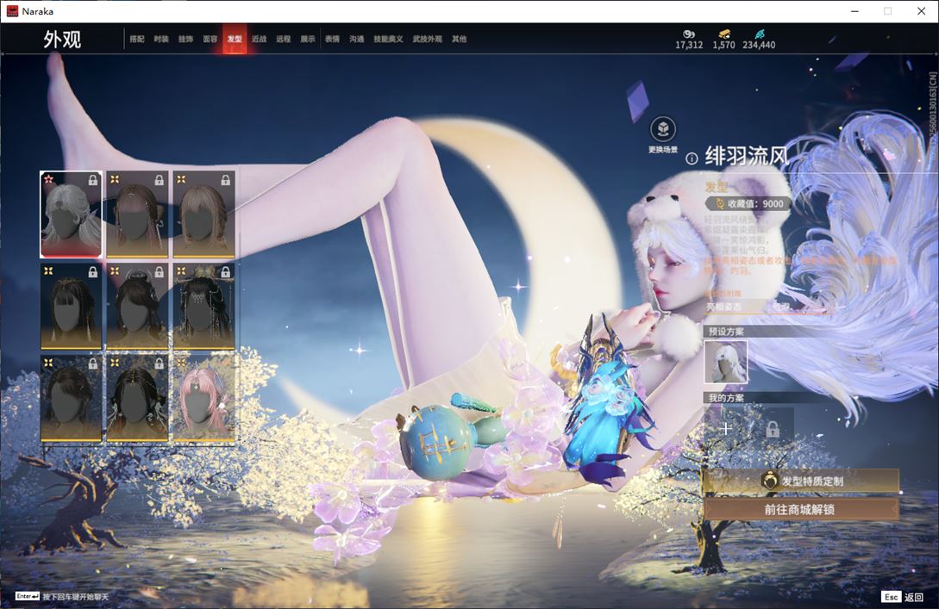The width and height of the screenshot is (939, 609).
Task: Click the Esc 返回 back button
Action: click(903, 597)
